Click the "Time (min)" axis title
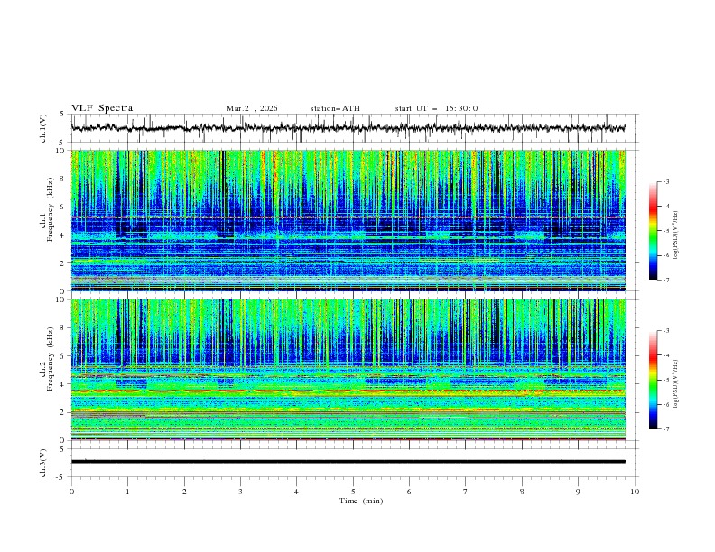Image resolution: width=715 pixels, height=552 pixels. [361, 501]
